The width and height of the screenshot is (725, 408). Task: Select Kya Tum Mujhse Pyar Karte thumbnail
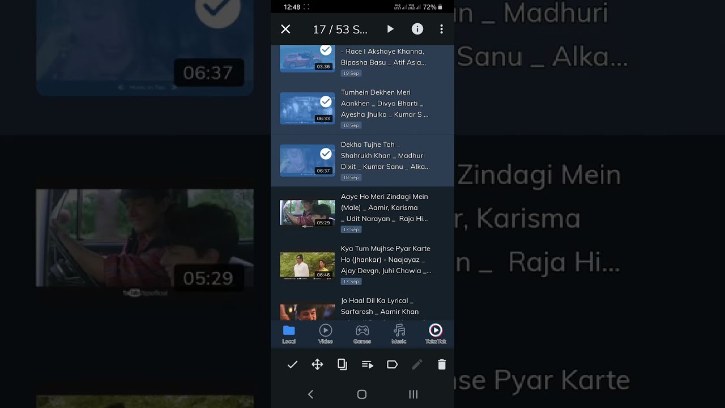point(307,265)
